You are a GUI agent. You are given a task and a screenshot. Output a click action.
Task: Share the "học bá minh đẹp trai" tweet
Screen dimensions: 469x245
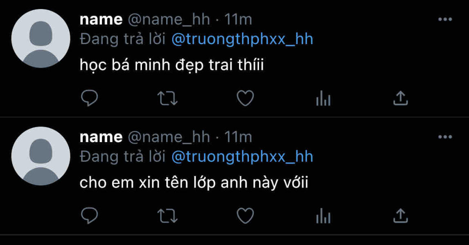[x=401, y=98]
